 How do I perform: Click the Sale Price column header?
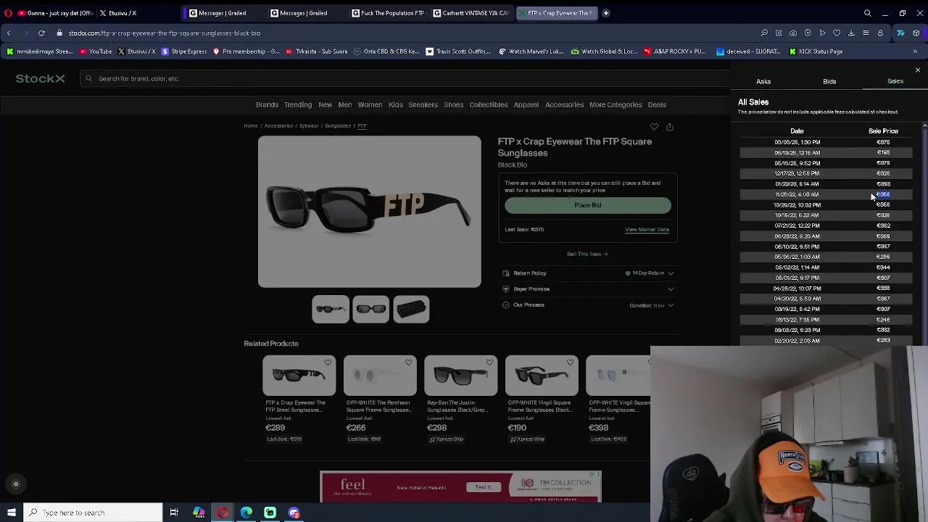pyautogui.click(x=883, y=131)
